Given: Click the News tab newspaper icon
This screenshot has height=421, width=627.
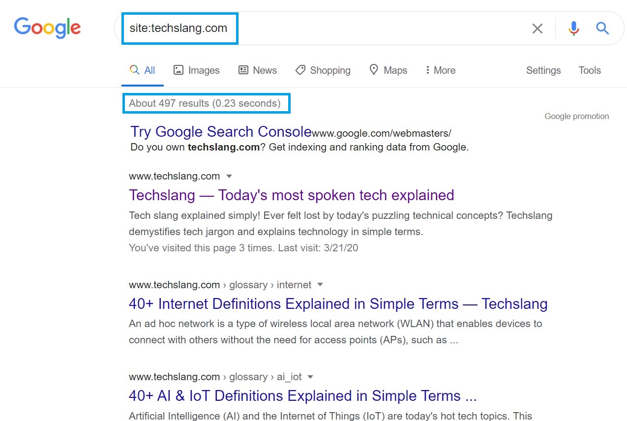Looking at the screenshot, I should (243, 70).
